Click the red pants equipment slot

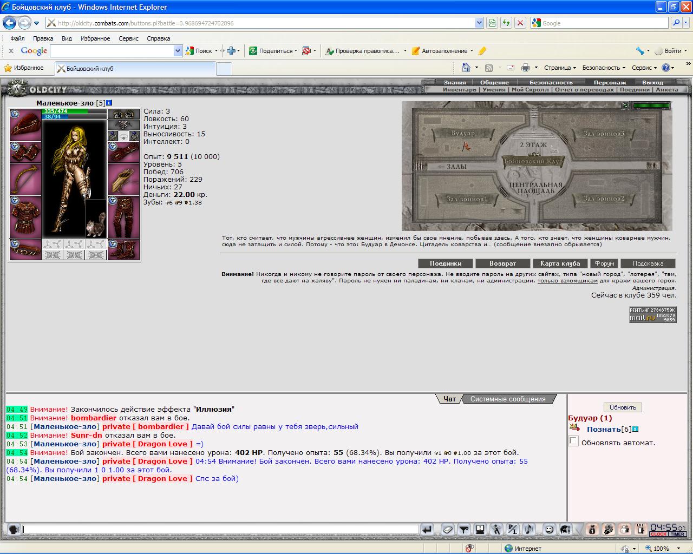tap(123, 217)
